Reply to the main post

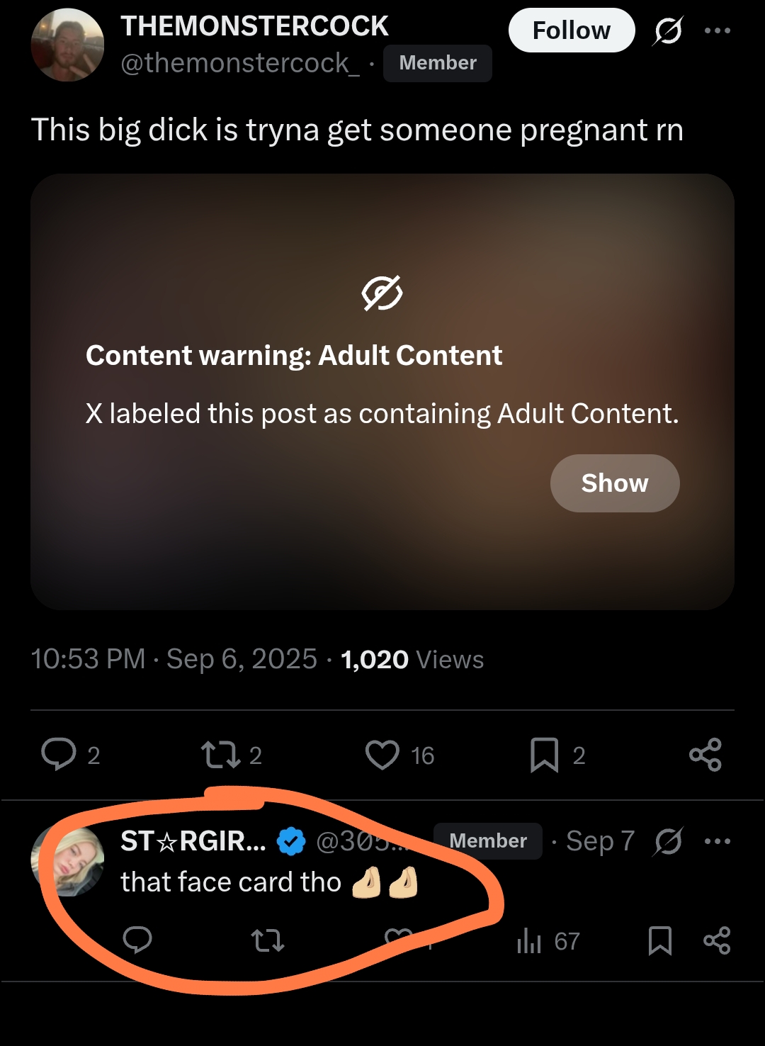click(59, 755)
